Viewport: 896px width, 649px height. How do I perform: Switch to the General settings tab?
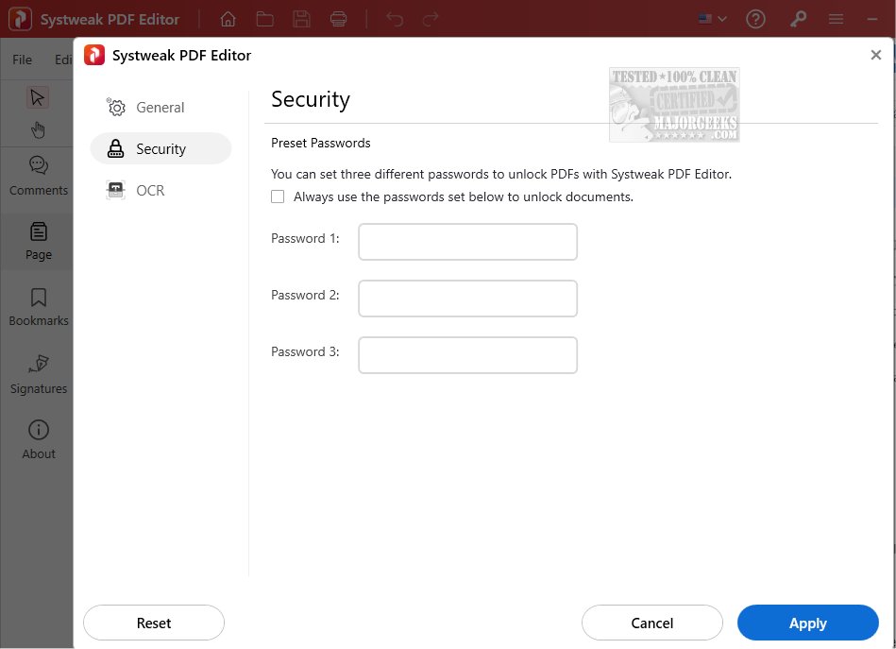pyautogui.click(x=160, y=108)
